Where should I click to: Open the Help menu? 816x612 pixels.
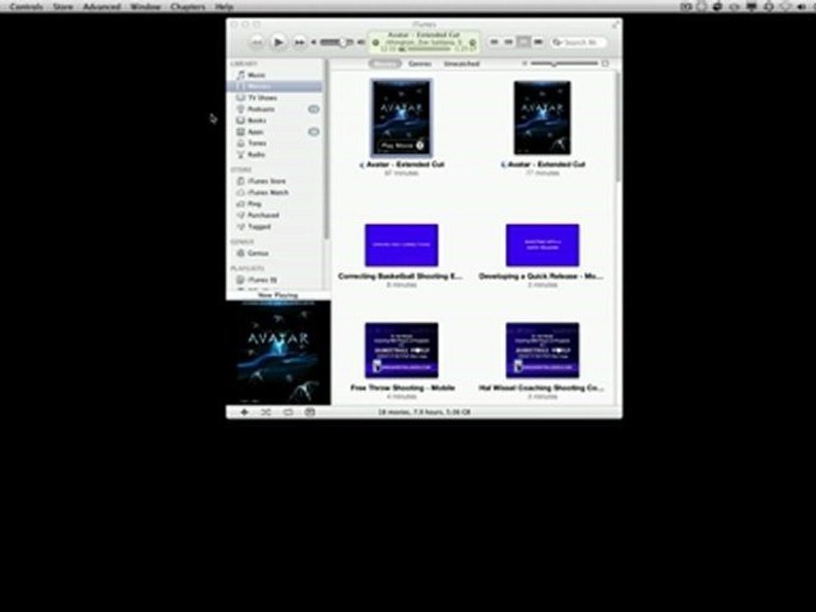pyautogui.click(x=224, y=6)
